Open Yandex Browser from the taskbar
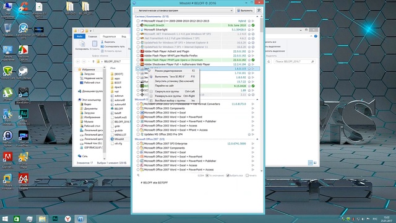396x223 pixels. pyautogui.click(x=67, y=219)
